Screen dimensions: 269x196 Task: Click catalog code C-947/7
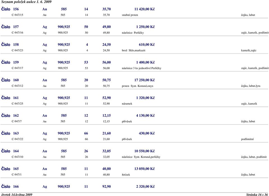click(17, 121)
